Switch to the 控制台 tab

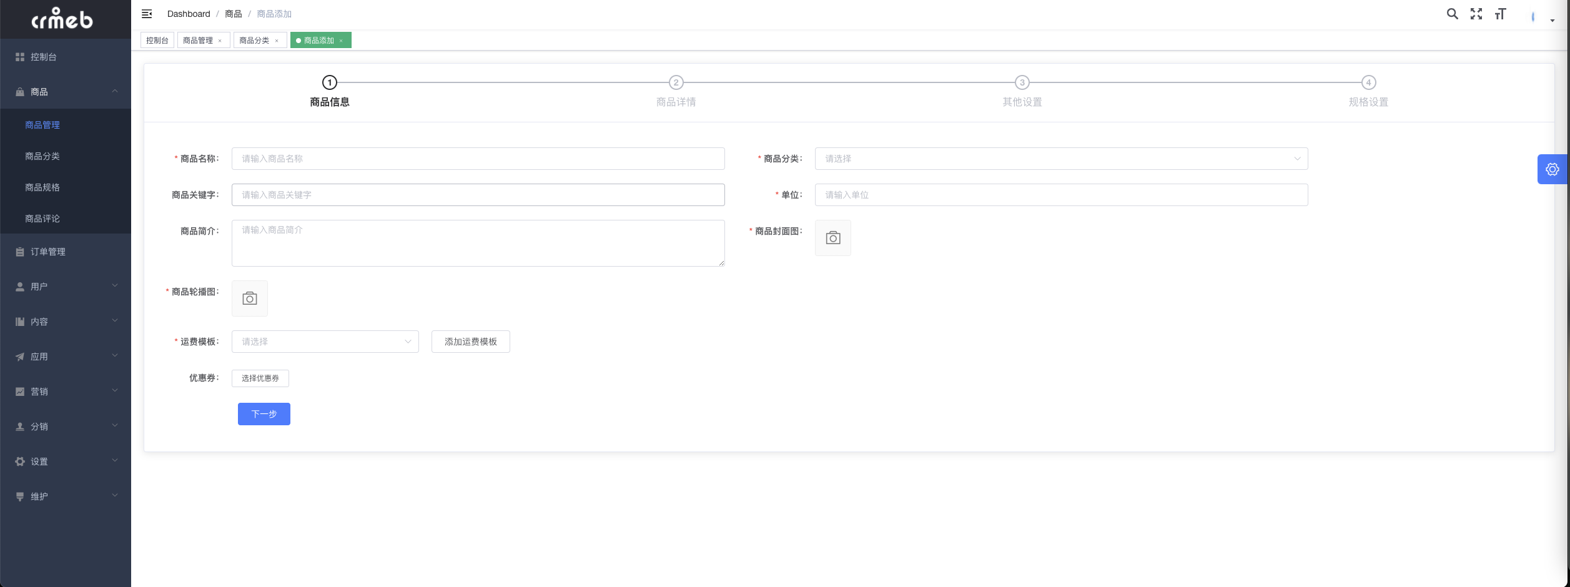157,41
